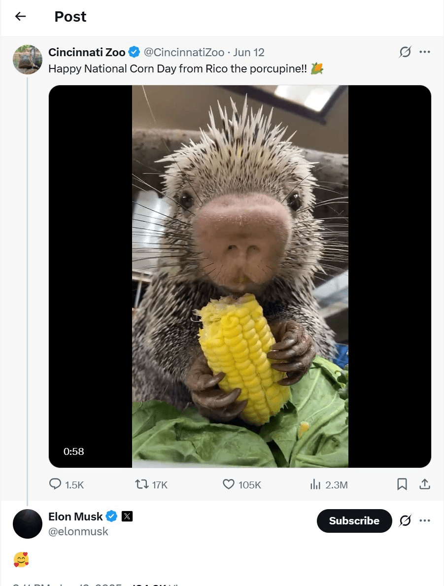Screen dimensions: 444x586
Task: Repost the Cincinnati Zoo post
Action: point(151,484)
